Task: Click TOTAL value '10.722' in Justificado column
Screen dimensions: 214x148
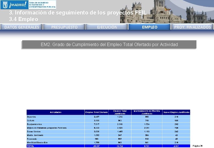Action: coord(120,146)
